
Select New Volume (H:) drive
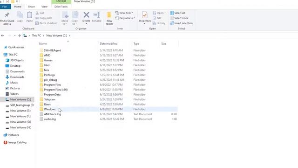tap(19, 127)
